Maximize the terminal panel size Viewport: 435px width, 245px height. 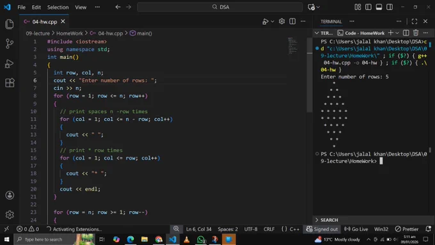[414, 21]
